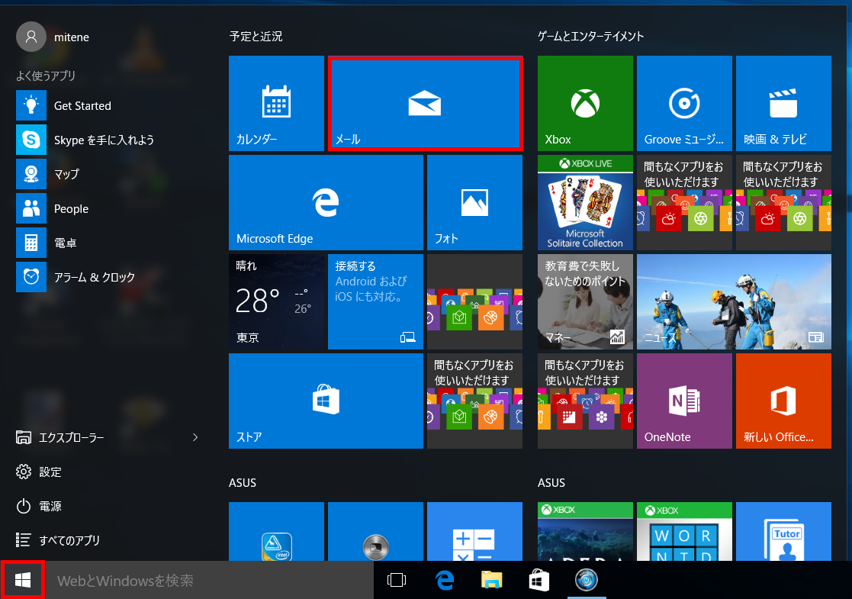Click the mitene user account
852x599 pixels.
pyautogui.click(x=53, y=37)
